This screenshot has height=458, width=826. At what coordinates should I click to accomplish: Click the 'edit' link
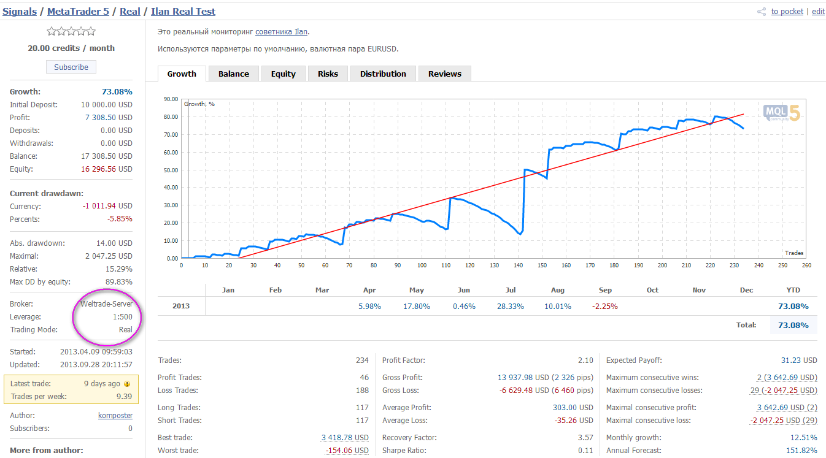tap(819, 12)
